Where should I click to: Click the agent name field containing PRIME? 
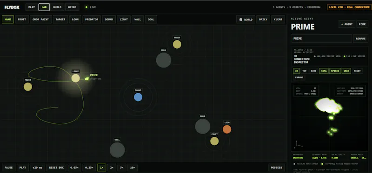pyautogui.click(x=321, y=38)
